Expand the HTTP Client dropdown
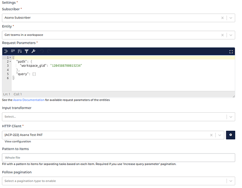Viewport: 242px width, 188px height. tap(220, 135)
